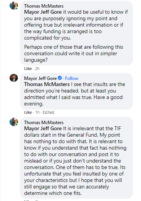Like the comment posted 2h ago
Viewport: 141px width, 201px height.
point(28,69)
